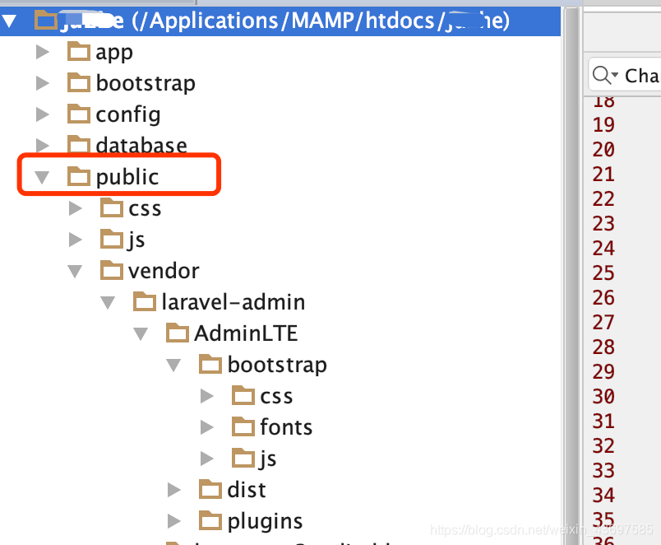Expand the css arrow under AdminLTE bootstrap

[x=206, y=396]
